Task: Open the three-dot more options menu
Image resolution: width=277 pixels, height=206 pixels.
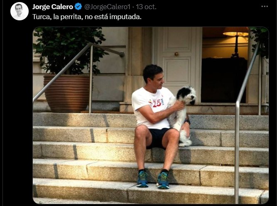Action: pyautogui.click(x=265, y=7)
